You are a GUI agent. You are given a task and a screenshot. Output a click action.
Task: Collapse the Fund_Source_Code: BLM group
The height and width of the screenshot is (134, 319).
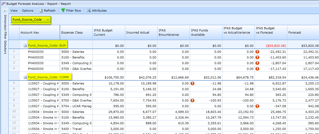pyautogui.click(x=25, y=46)
